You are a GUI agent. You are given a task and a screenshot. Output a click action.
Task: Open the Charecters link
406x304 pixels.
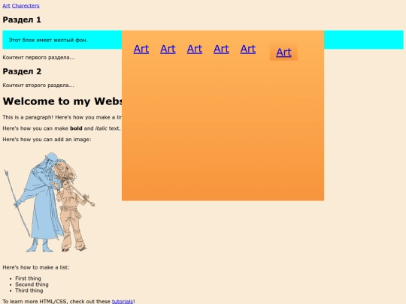click(x=26, y=6)
